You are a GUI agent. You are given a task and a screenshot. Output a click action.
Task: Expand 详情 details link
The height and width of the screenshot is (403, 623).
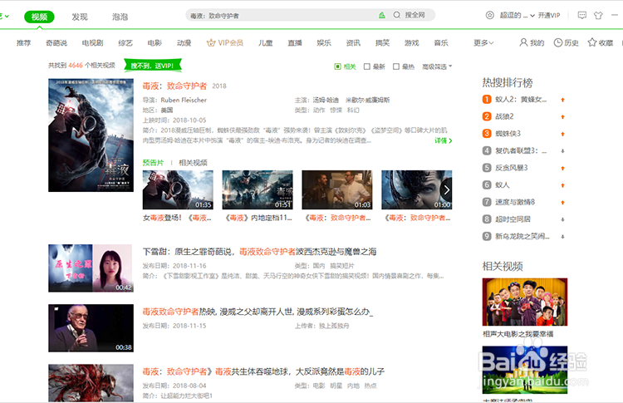(443, 140)
